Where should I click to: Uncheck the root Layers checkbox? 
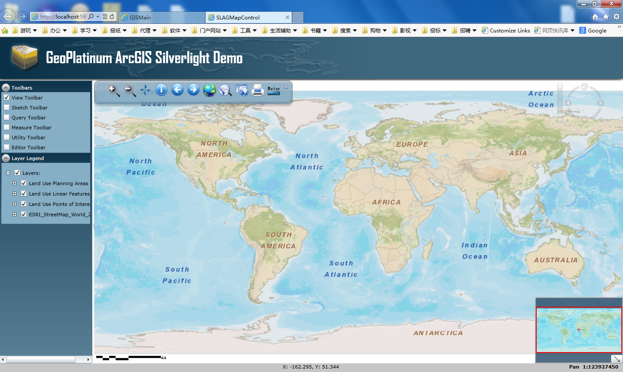point(17,173)
